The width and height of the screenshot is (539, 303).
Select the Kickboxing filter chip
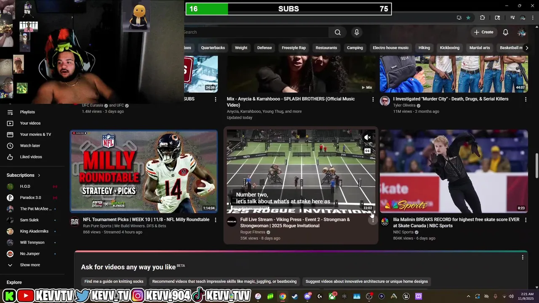click(450, 48)
